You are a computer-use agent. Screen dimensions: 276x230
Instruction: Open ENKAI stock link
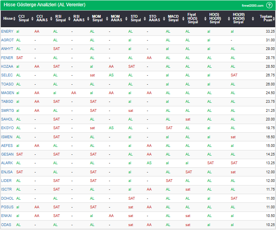[6, 216]
